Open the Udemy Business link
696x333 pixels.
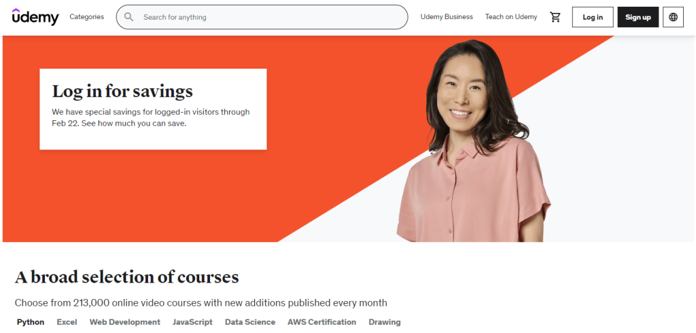pos(447,17)
